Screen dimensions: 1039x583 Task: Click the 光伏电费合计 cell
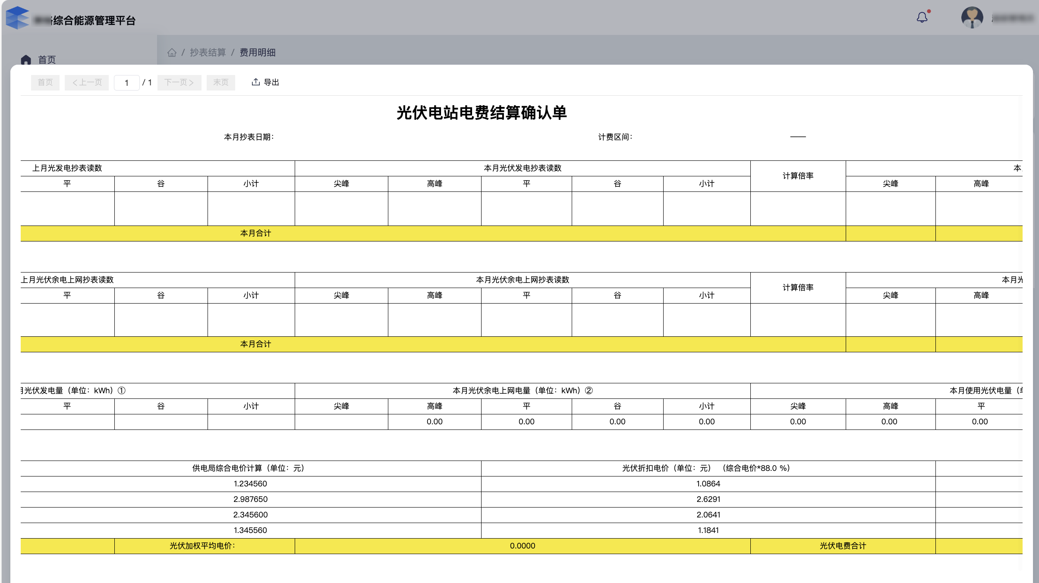coord(843,546)
